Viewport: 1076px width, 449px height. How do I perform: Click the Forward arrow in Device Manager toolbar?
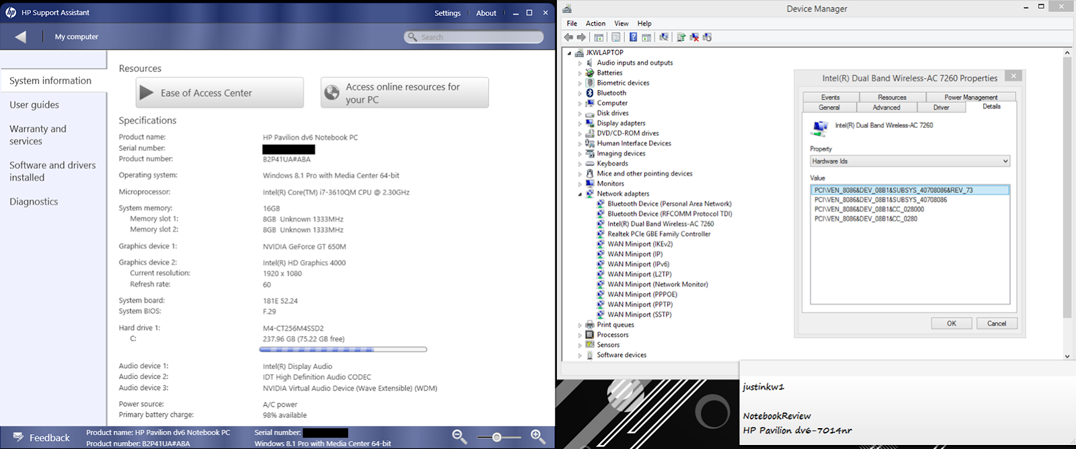pyautogui.click(x=582, y=37)
